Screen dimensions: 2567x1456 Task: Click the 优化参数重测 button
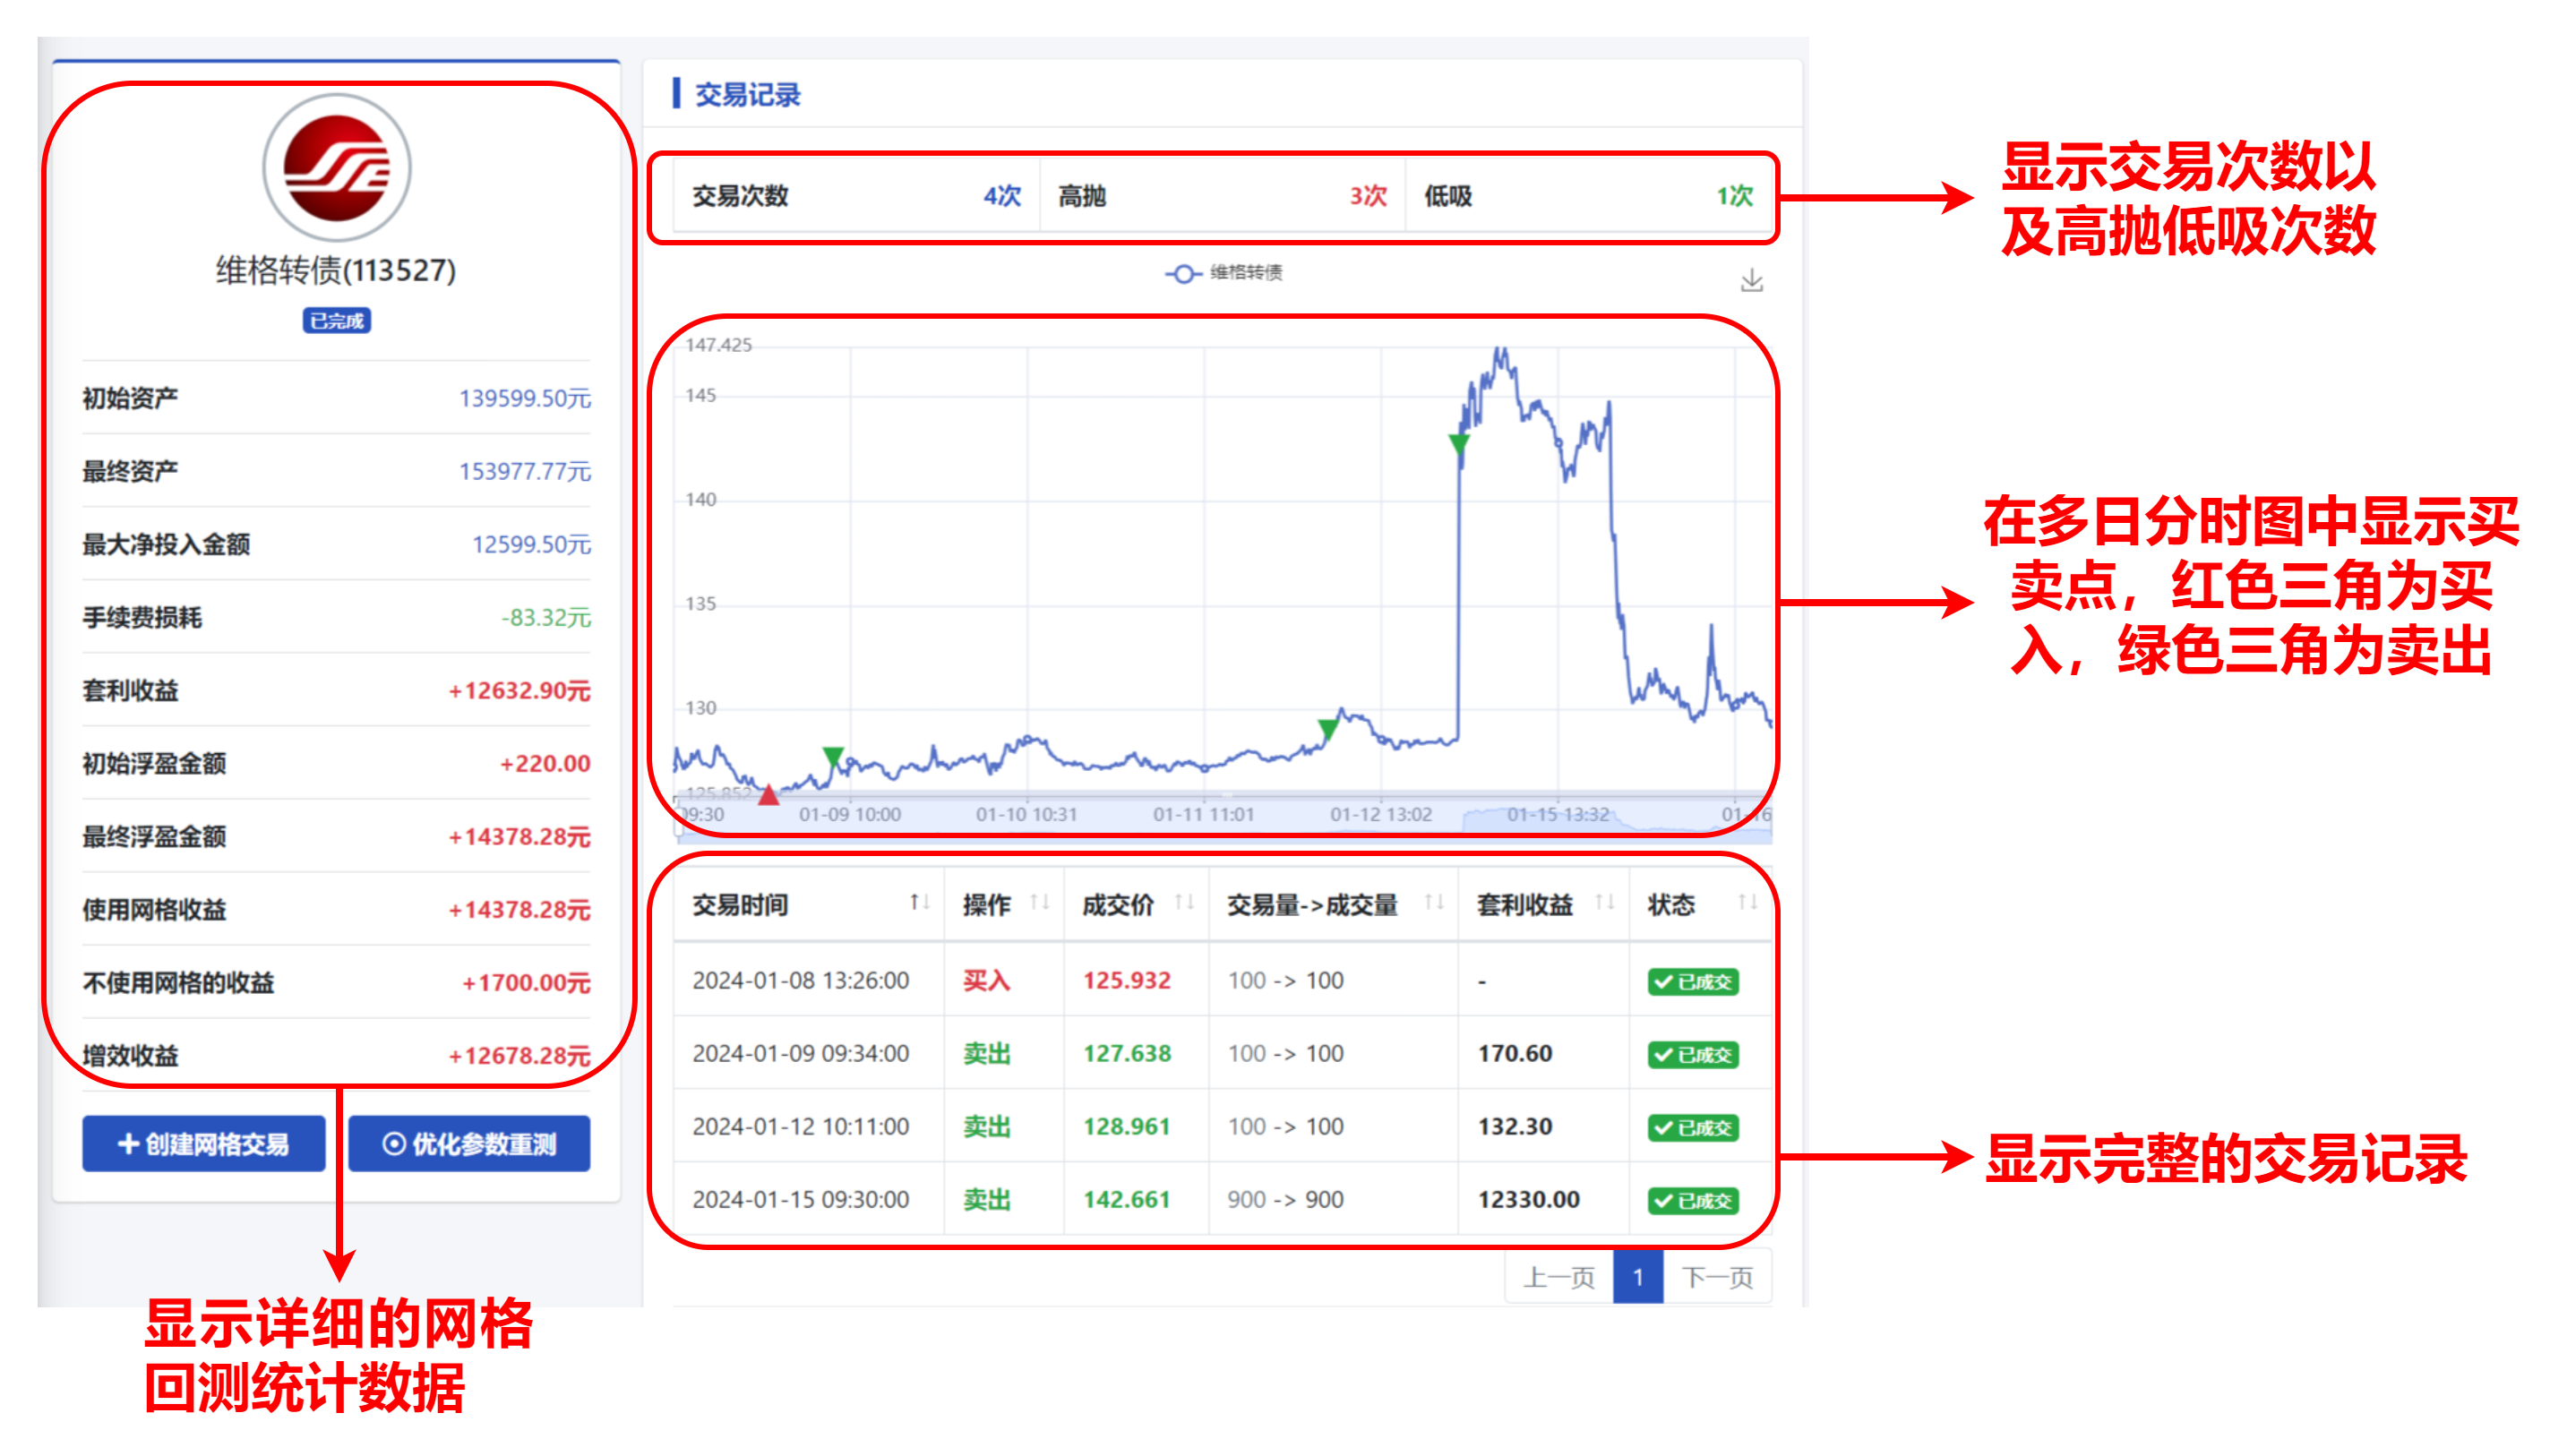469,1143
